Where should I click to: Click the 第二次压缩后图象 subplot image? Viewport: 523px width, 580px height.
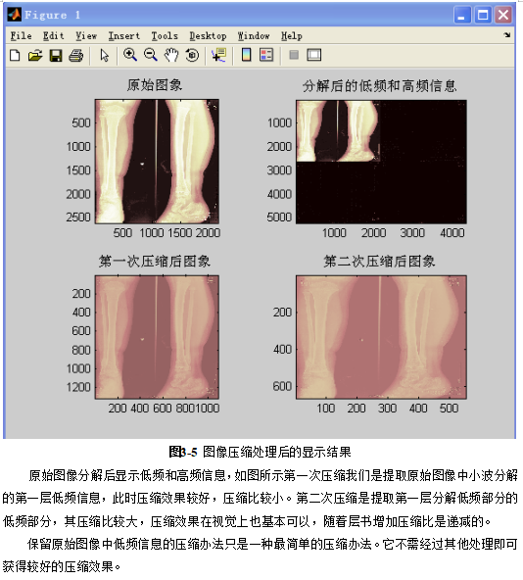pyautogui.click(x=381, y=337)
